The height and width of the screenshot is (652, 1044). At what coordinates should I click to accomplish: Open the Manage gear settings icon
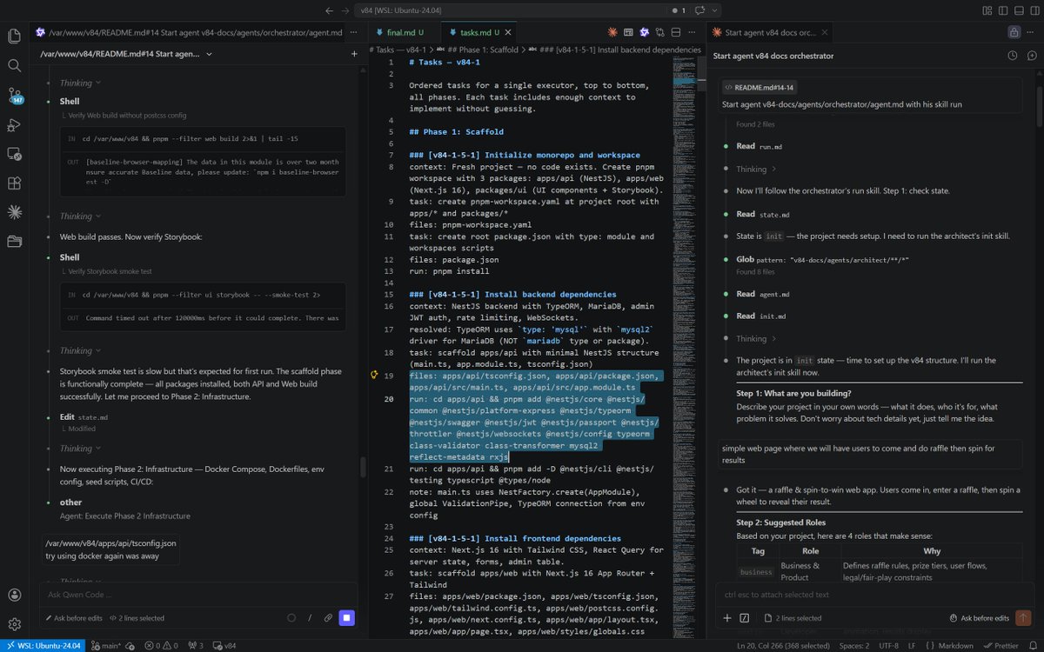[14, 624]
